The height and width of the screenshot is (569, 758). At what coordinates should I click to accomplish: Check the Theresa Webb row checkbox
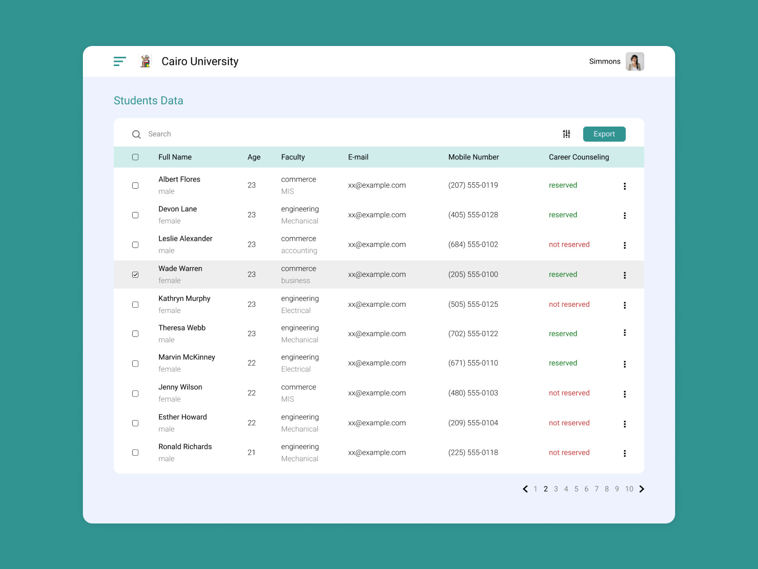click(135, 334)
